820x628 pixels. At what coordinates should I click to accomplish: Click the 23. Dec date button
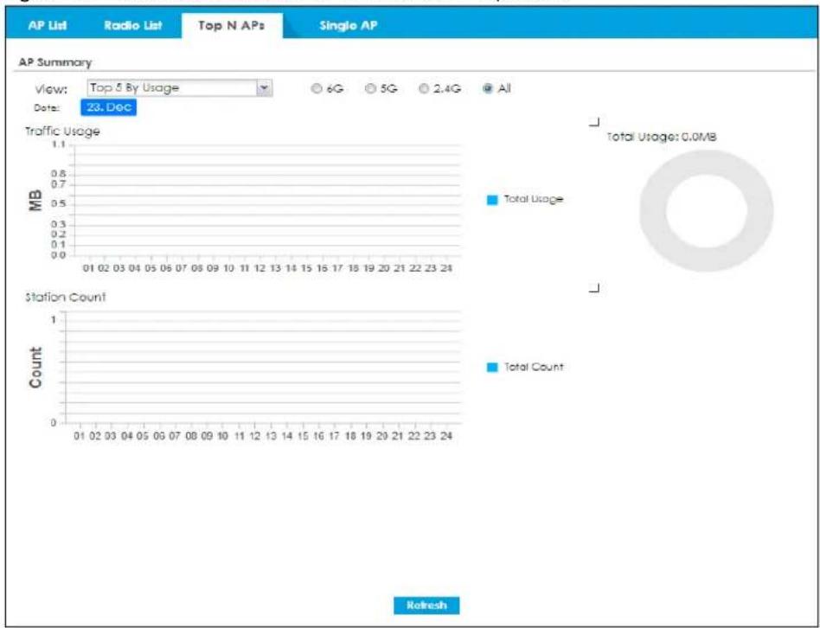tap(108, 108)
